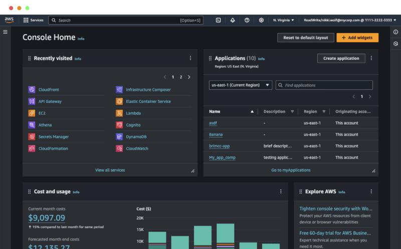This screenshot has height=249, width=401.
Task: Click the CloudFront service name
Action: (49, 90)
